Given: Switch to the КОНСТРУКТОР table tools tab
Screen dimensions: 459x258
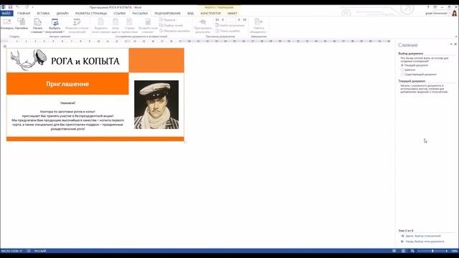Looking at the screenshot, I should pyautogui.click(x=210, y=13).
